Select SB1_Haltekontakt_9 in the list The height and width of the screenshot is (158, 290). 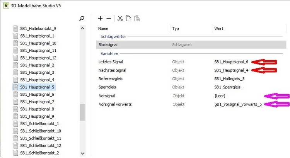pyautogui.click(x=38, y=29)
